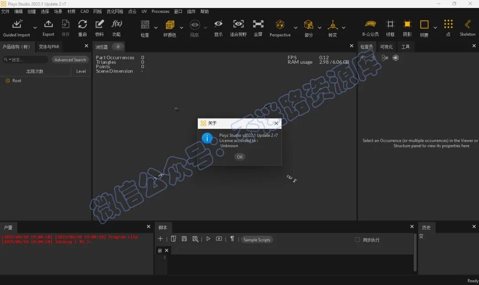
Task: Click the Export toolbar icon
Action: tap(48, 24)
